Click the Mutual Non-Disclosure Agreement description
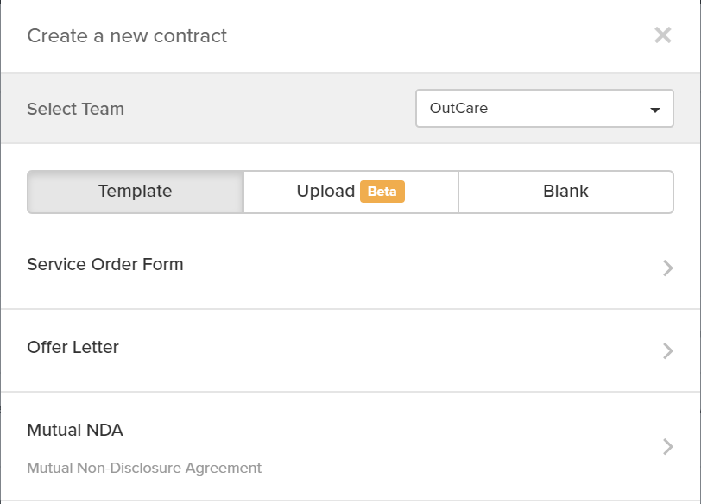The height and width of the screenshot is (504, 701). [144, 469]
